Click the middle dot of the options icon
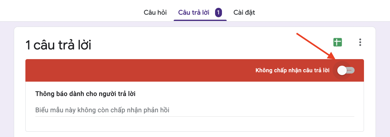 [x=360, y=42]
